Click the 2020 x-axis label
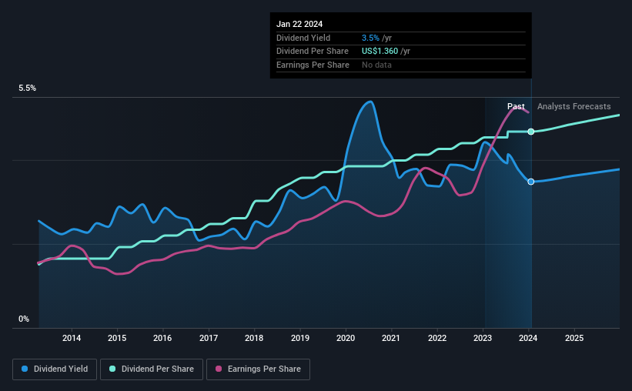Image resolution: width=632 pixels, height=391 pixels. coord(346,338)
